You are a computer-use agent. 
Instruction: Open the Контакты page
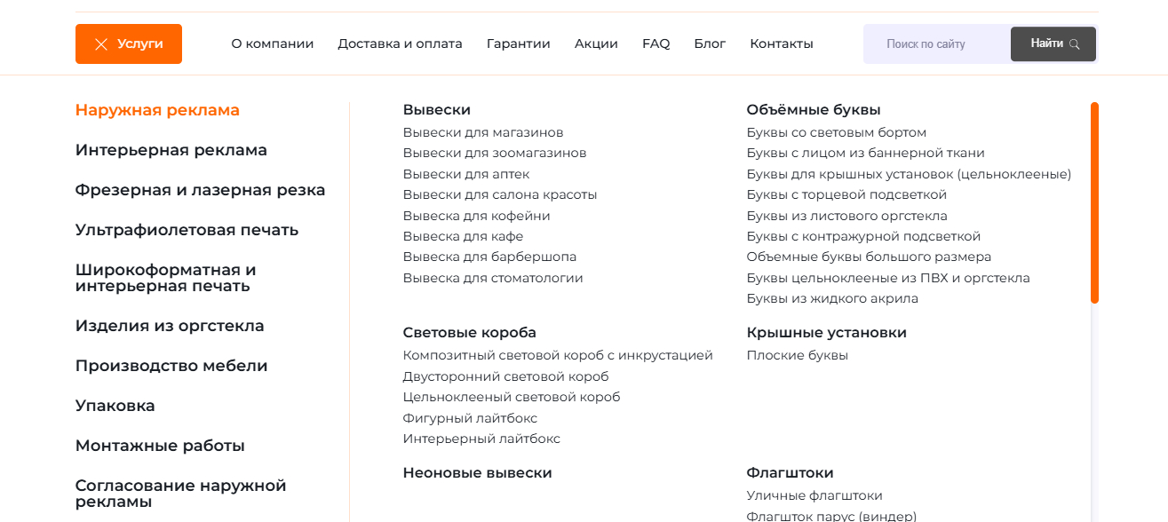click(x=781, y=43)
